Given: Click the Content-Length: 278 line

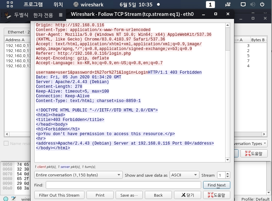Looking at the screenshot, I should point(59,86).
